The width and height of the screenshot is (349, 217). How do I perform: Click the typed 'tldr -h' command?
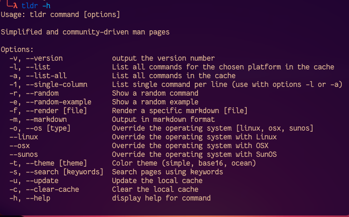(x=36, y=5)
